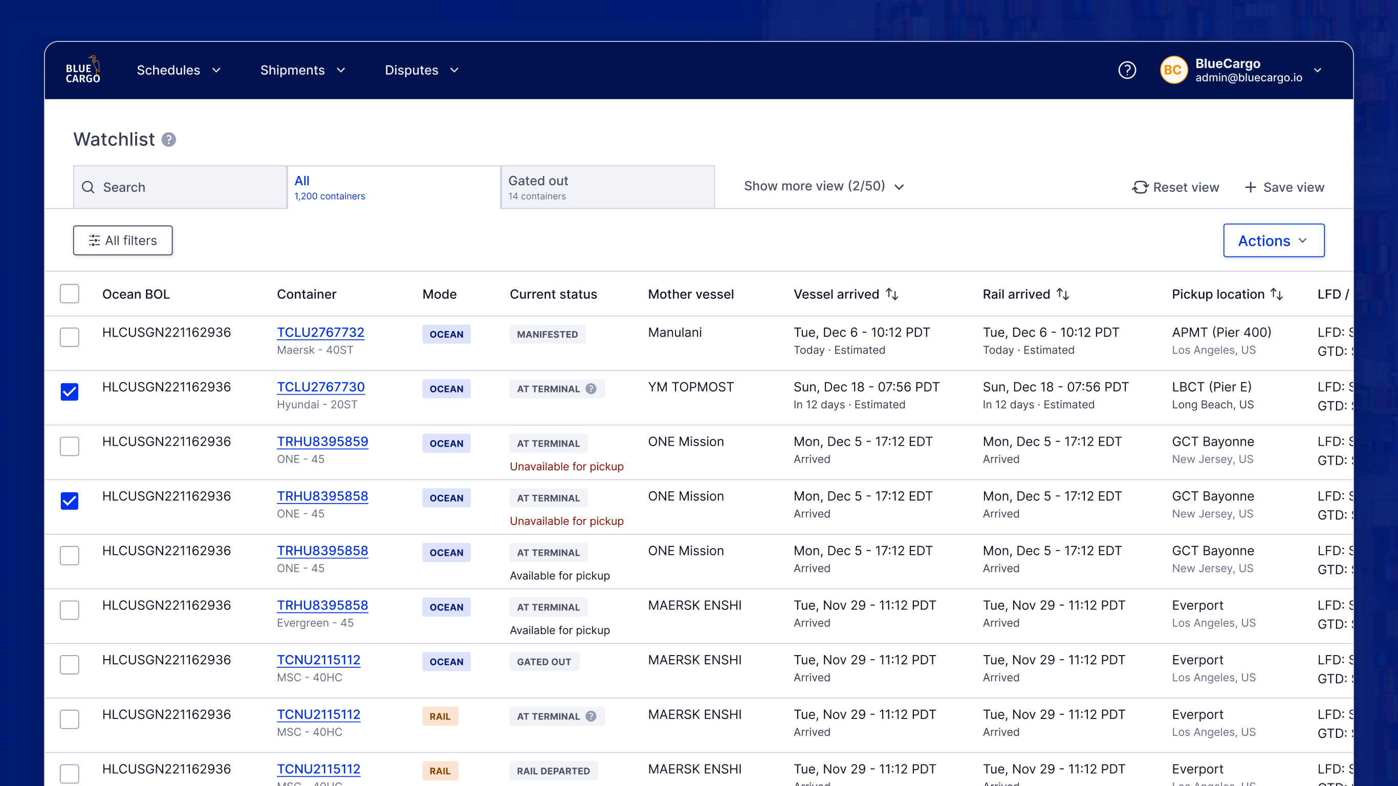Expand the Shipments menu
1398x786 pixels.
tap(303, 70)
